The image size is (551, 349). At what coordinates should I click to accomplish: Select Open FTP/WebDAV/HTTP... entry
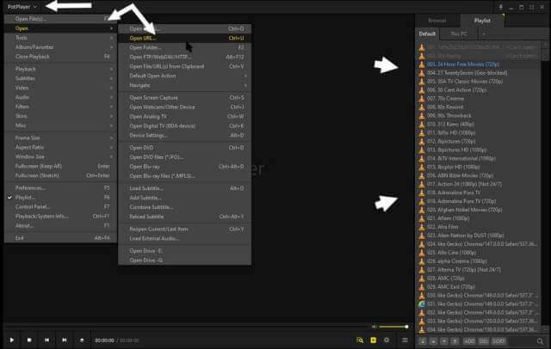pyautogui.click(x=184, y=57)
